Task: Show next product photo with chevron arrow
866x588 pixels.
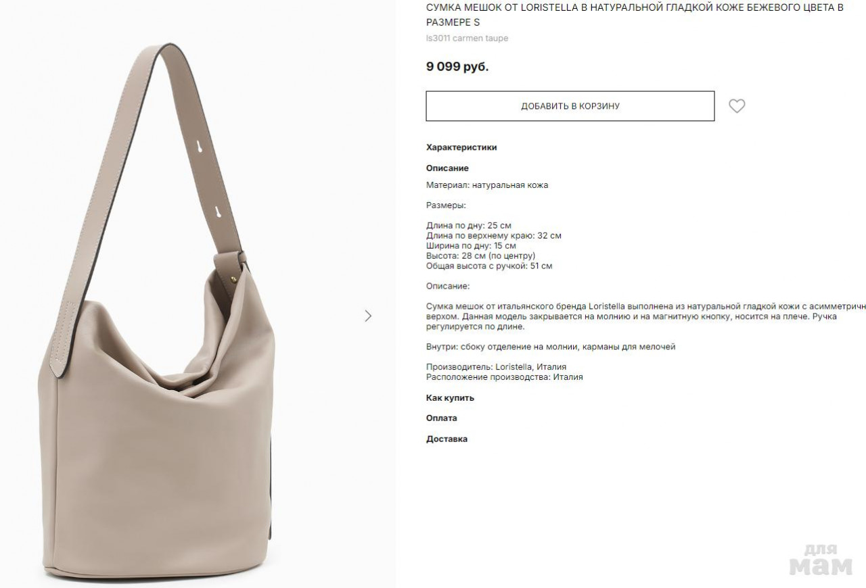Action: tap(368, 316)
